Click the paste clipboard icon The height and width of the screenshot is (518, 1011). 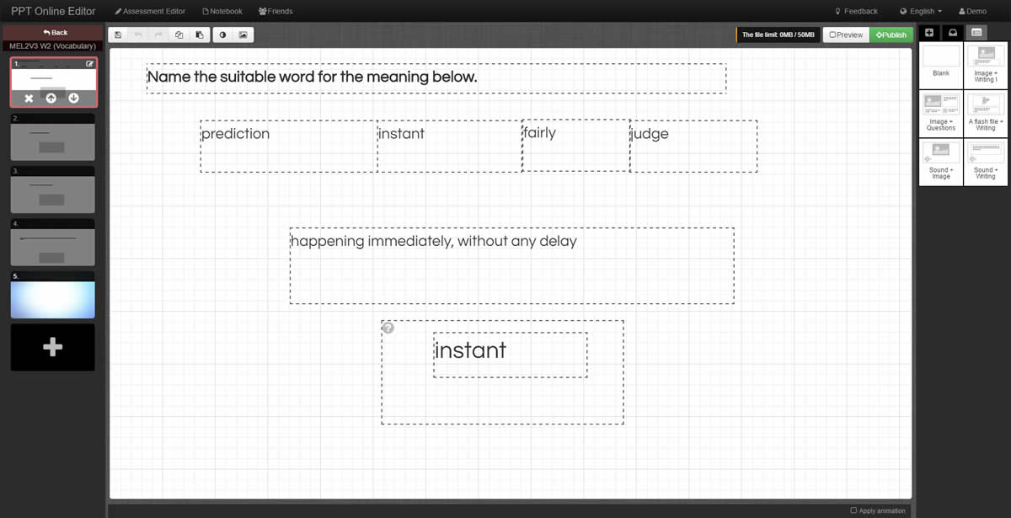[200, 35]
